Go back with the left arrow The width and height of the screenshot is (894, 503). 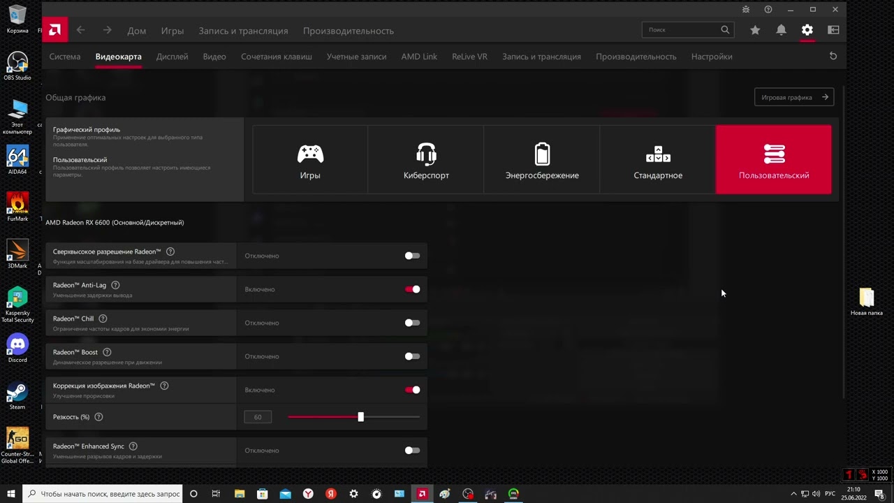click(81, 30)
